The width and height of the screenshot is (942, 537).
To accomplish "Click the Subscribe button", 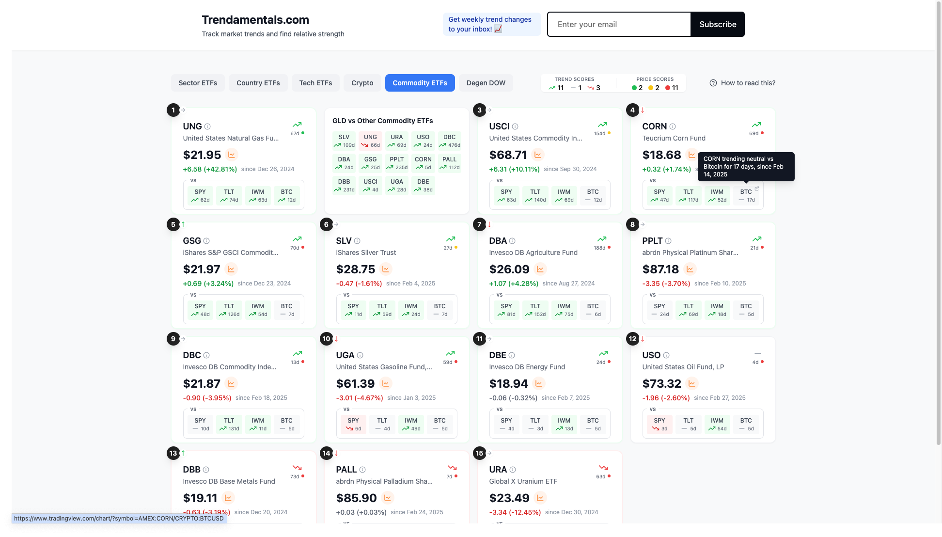I will 718,24.
